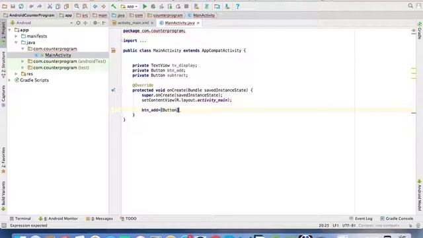Open Replace with the second magnifier icon
Screen dimensions: 423x238
85,6
